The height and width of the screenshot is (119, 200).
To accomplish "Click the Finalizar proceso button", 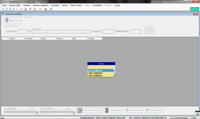I will pyautogui.click(x=113, y=110).
